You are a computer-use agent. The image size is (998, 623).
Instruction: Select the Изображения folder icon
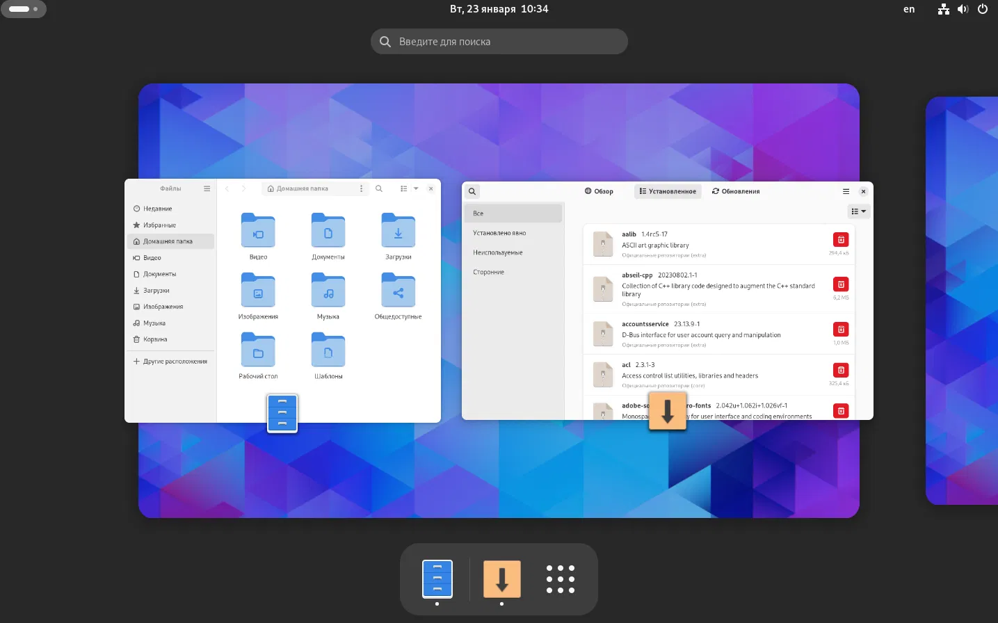(258, 291)
